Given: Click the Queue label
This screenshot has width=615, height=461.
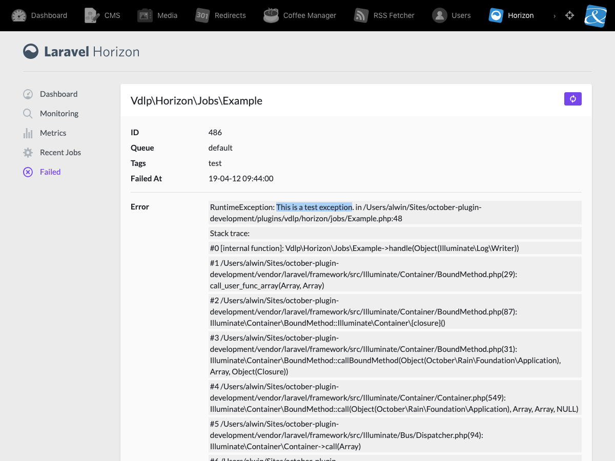Looking at the screenshot, I should [x=142, y=148].
